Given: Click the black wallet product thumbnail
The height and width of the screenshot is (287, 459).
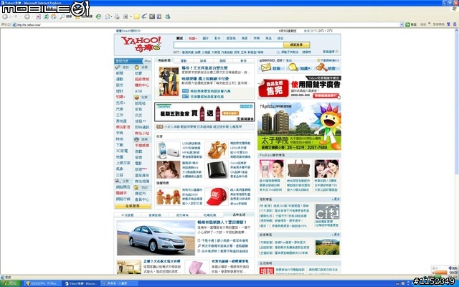Looking at the screenshot, I should [x=217, y=170].
